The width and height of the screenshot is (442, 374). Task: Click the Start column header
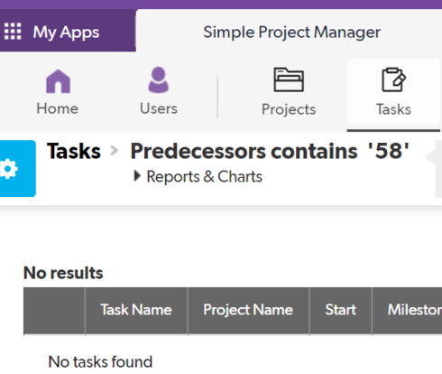[x=341, y=310]
